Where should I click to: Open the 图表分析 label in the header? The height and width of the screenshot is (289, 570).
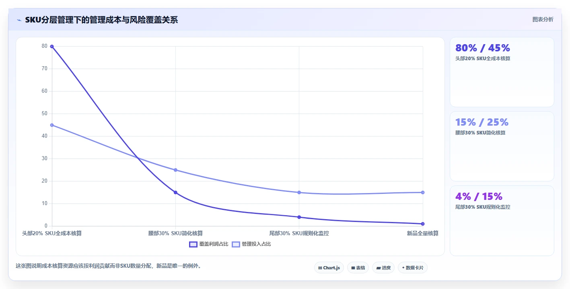543,19
